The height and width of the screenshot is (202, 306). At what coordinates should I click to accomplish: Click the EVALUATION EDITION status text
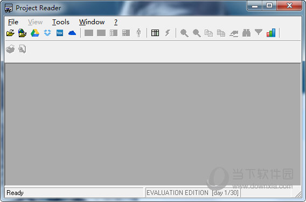pos(192,193)
